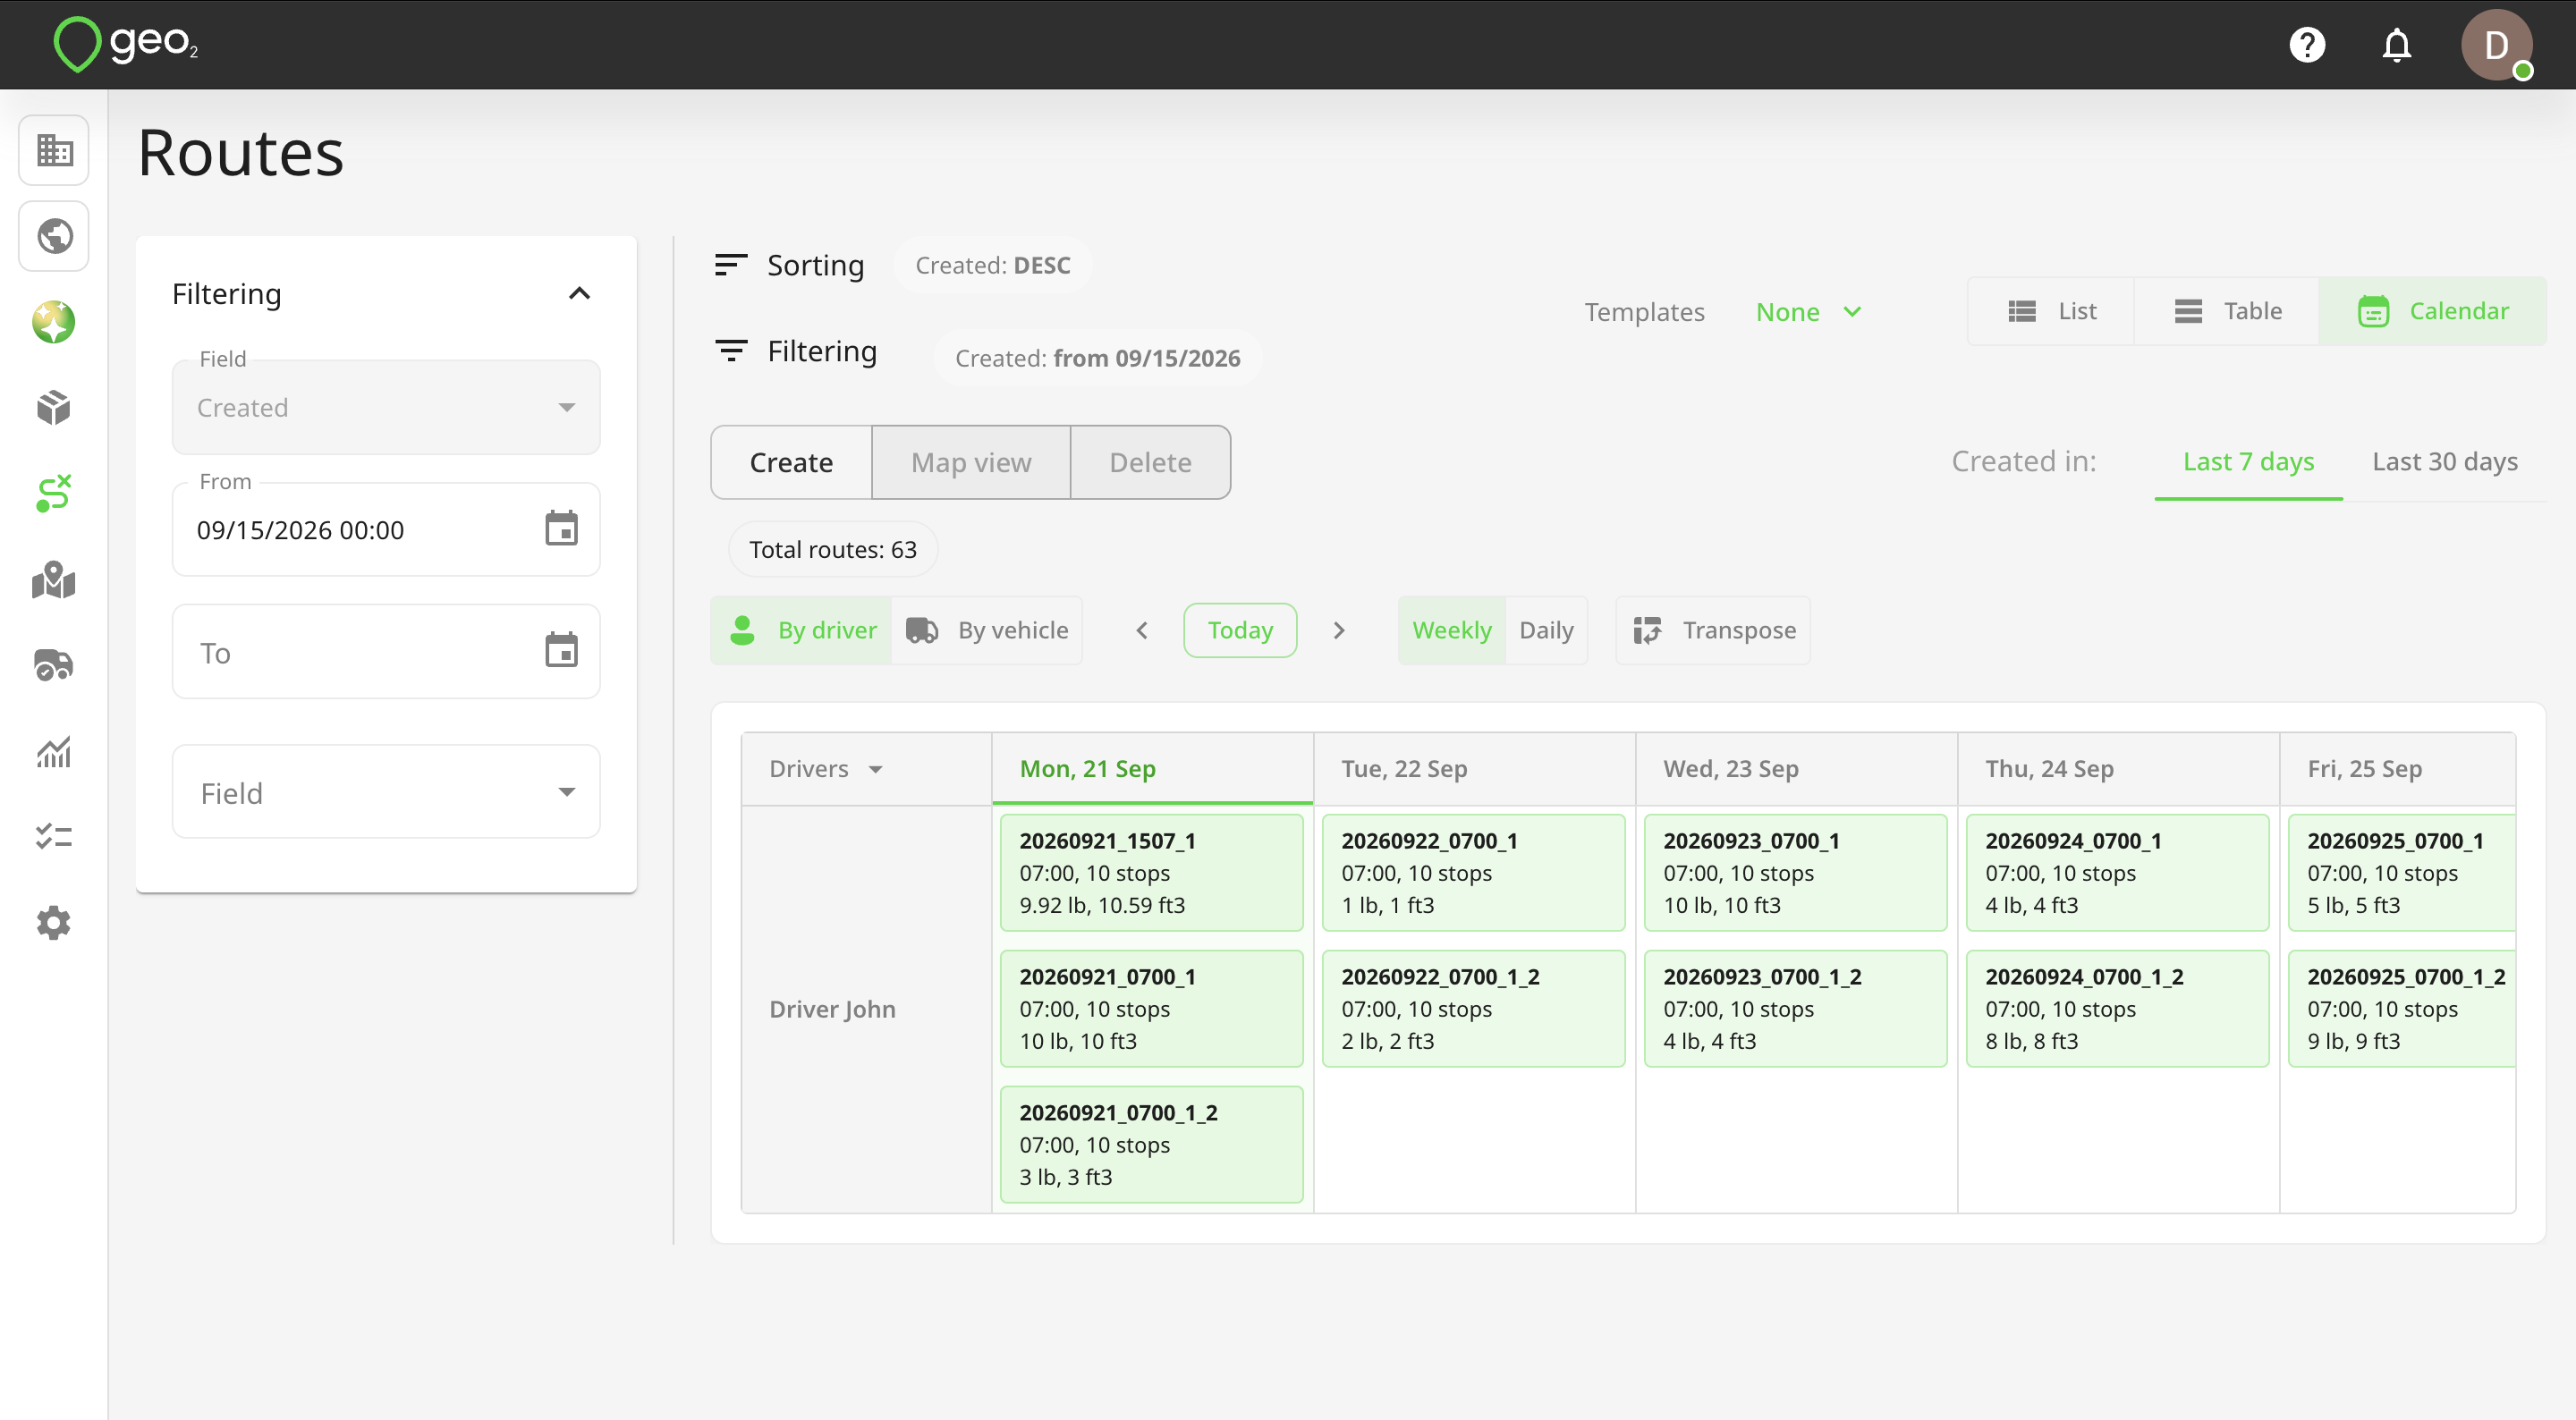This screenshot has width=2576, height=1420.
Task: Click the help question mark icon
Action: click(x=2307, y=44)
